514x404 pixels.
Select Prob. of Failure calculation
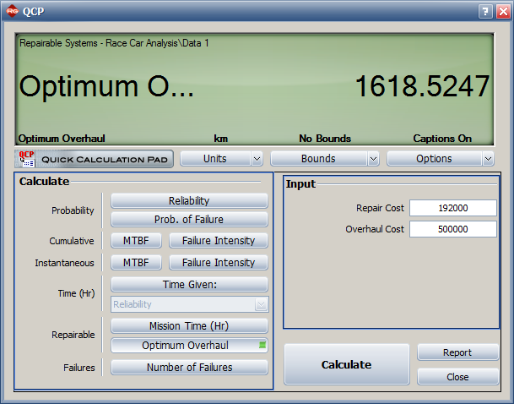tap(189, 220)
